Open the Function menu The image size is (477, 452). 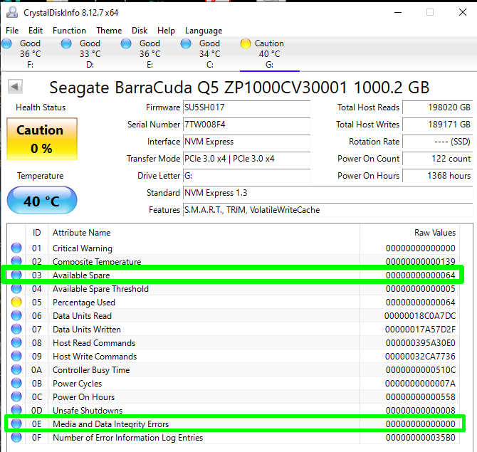pyautogui.click(x=69, y=31)
